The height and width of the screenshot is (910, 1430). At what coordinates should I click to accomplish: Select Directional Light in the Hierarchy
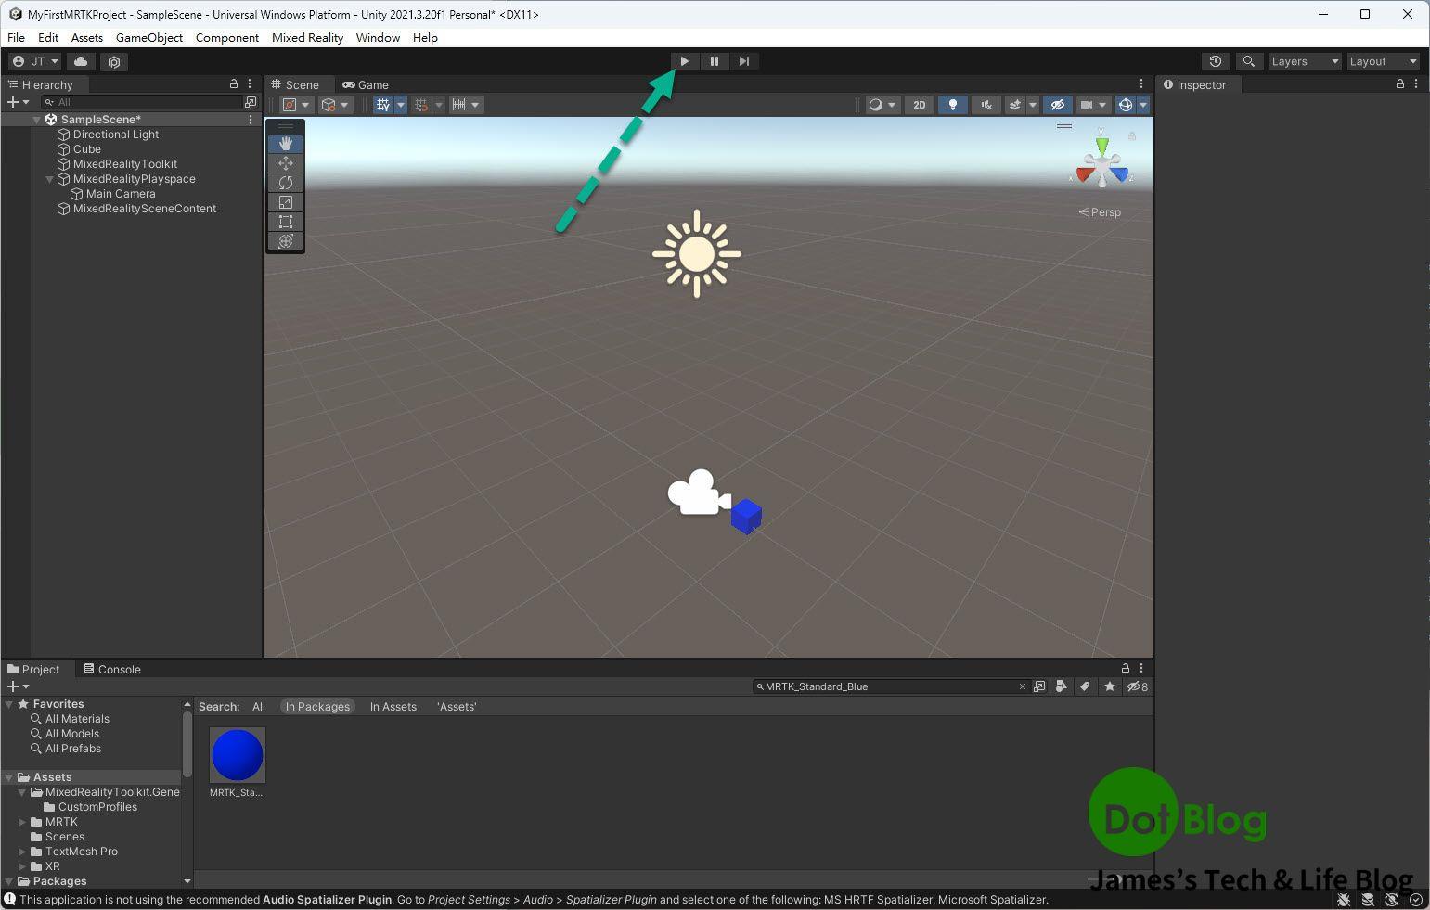[116, 135]
